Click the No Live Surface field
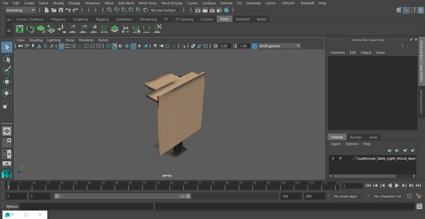The image size is (425, 219). pos(165,10)
